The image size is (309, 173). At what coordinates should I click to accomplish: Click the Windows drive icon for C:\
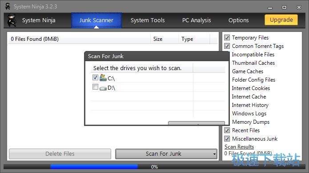pyautogui.click(x=103, y=78)
